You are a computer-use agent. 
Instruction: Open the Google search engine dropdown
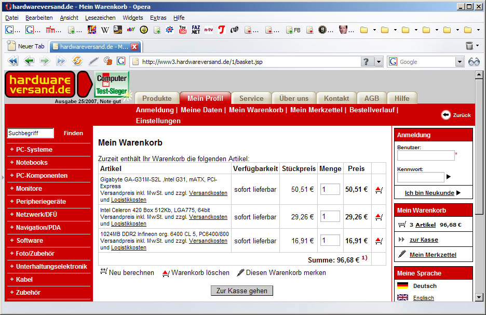(x=460, y=62)
